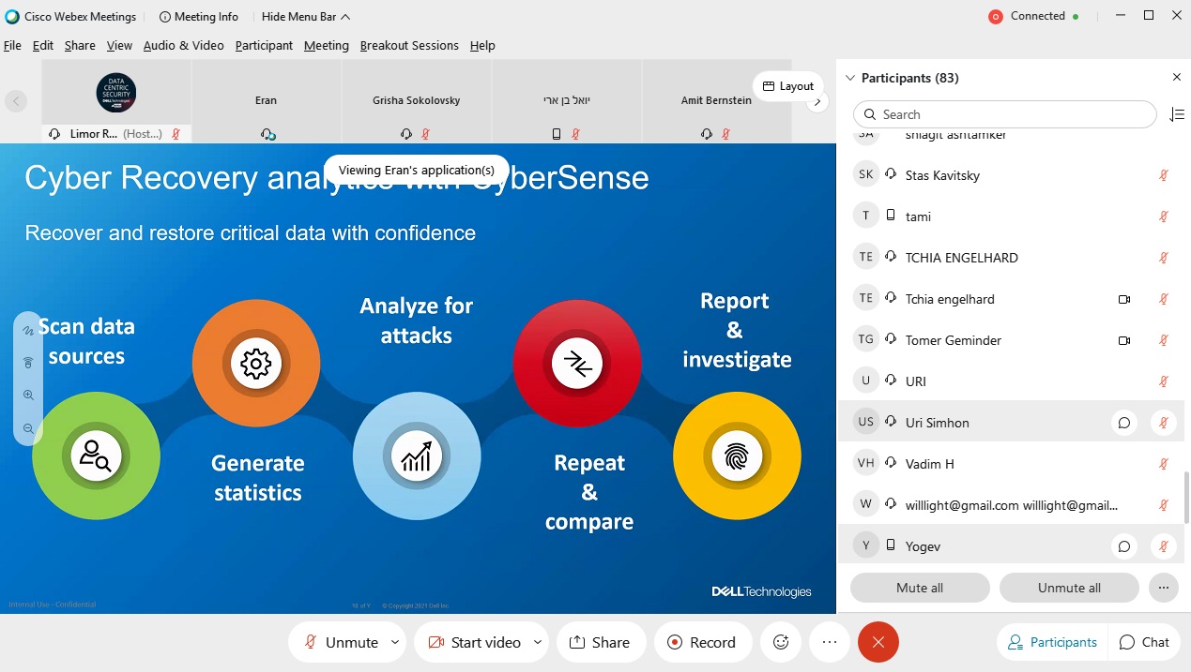
Task: Open the More options ellipsis in meeting controls
Action: pos(829,642)
